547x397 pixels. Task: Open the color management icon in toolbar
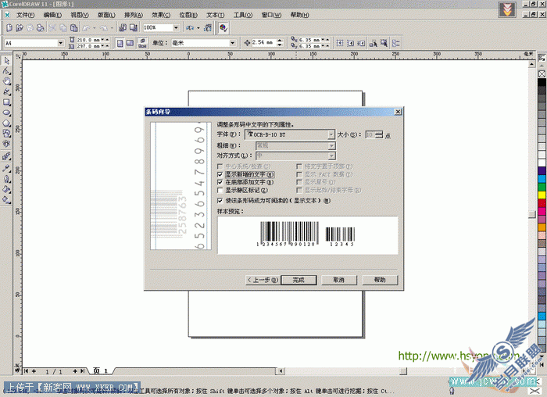[223, 27]
